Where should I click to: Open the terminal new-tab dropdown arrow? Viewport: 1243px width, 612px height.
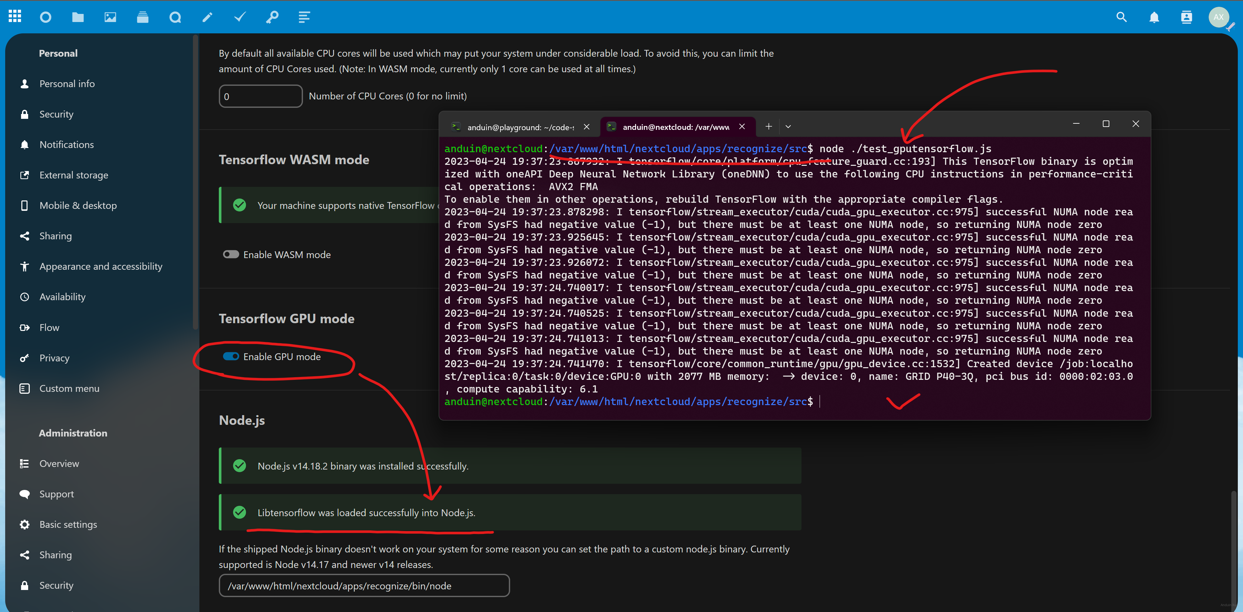pos(788,127)
